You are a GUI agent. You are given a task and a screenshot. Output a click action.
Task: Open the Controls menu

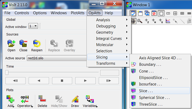coord(22,13)
